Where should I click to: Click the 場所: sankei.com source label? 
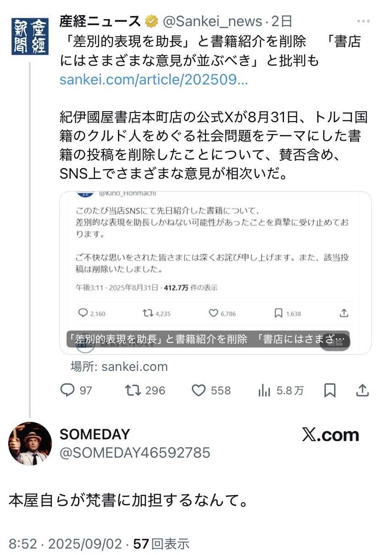click(119, 366)
